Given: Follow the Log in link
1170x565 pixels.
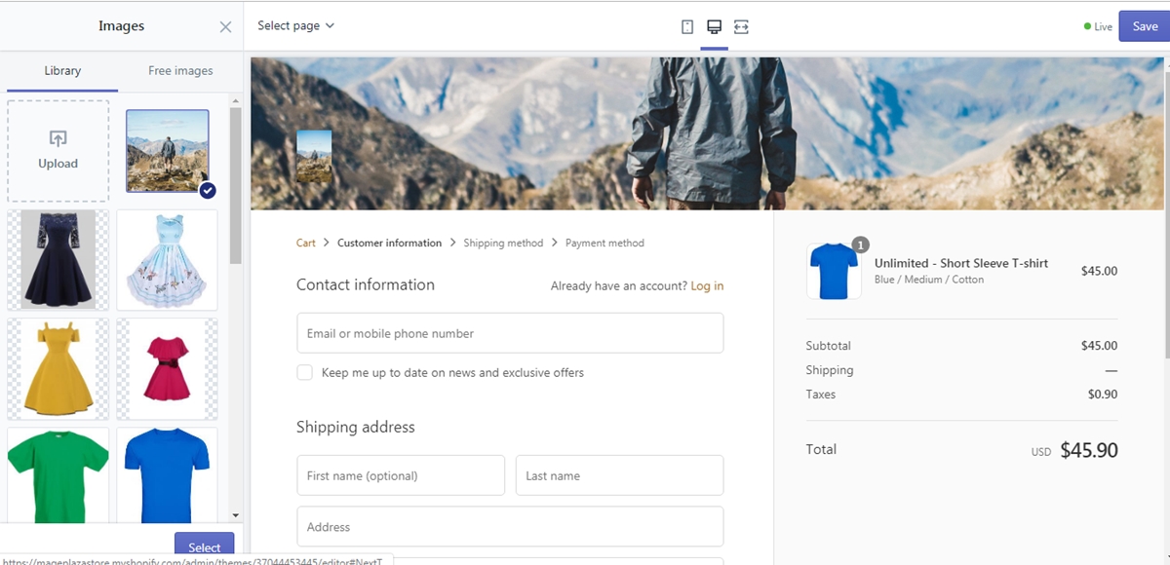Looking at the screenshot, I should tap(707, 285).
